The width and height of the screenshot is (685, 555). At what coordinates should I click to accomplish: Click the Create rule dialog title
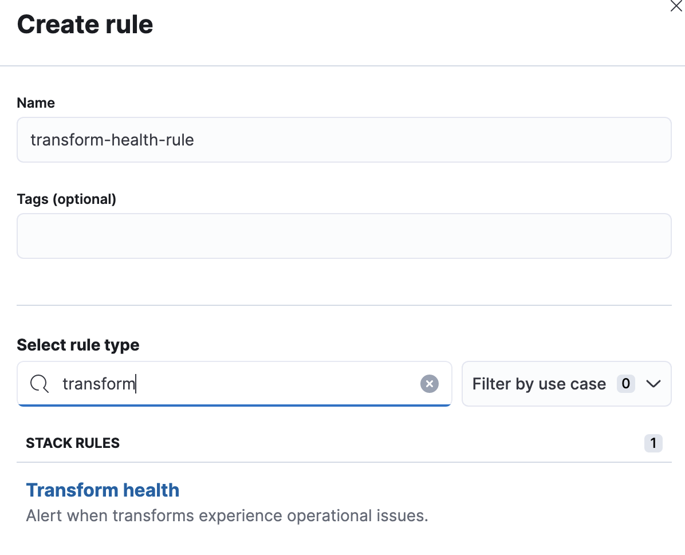[85, 24]
